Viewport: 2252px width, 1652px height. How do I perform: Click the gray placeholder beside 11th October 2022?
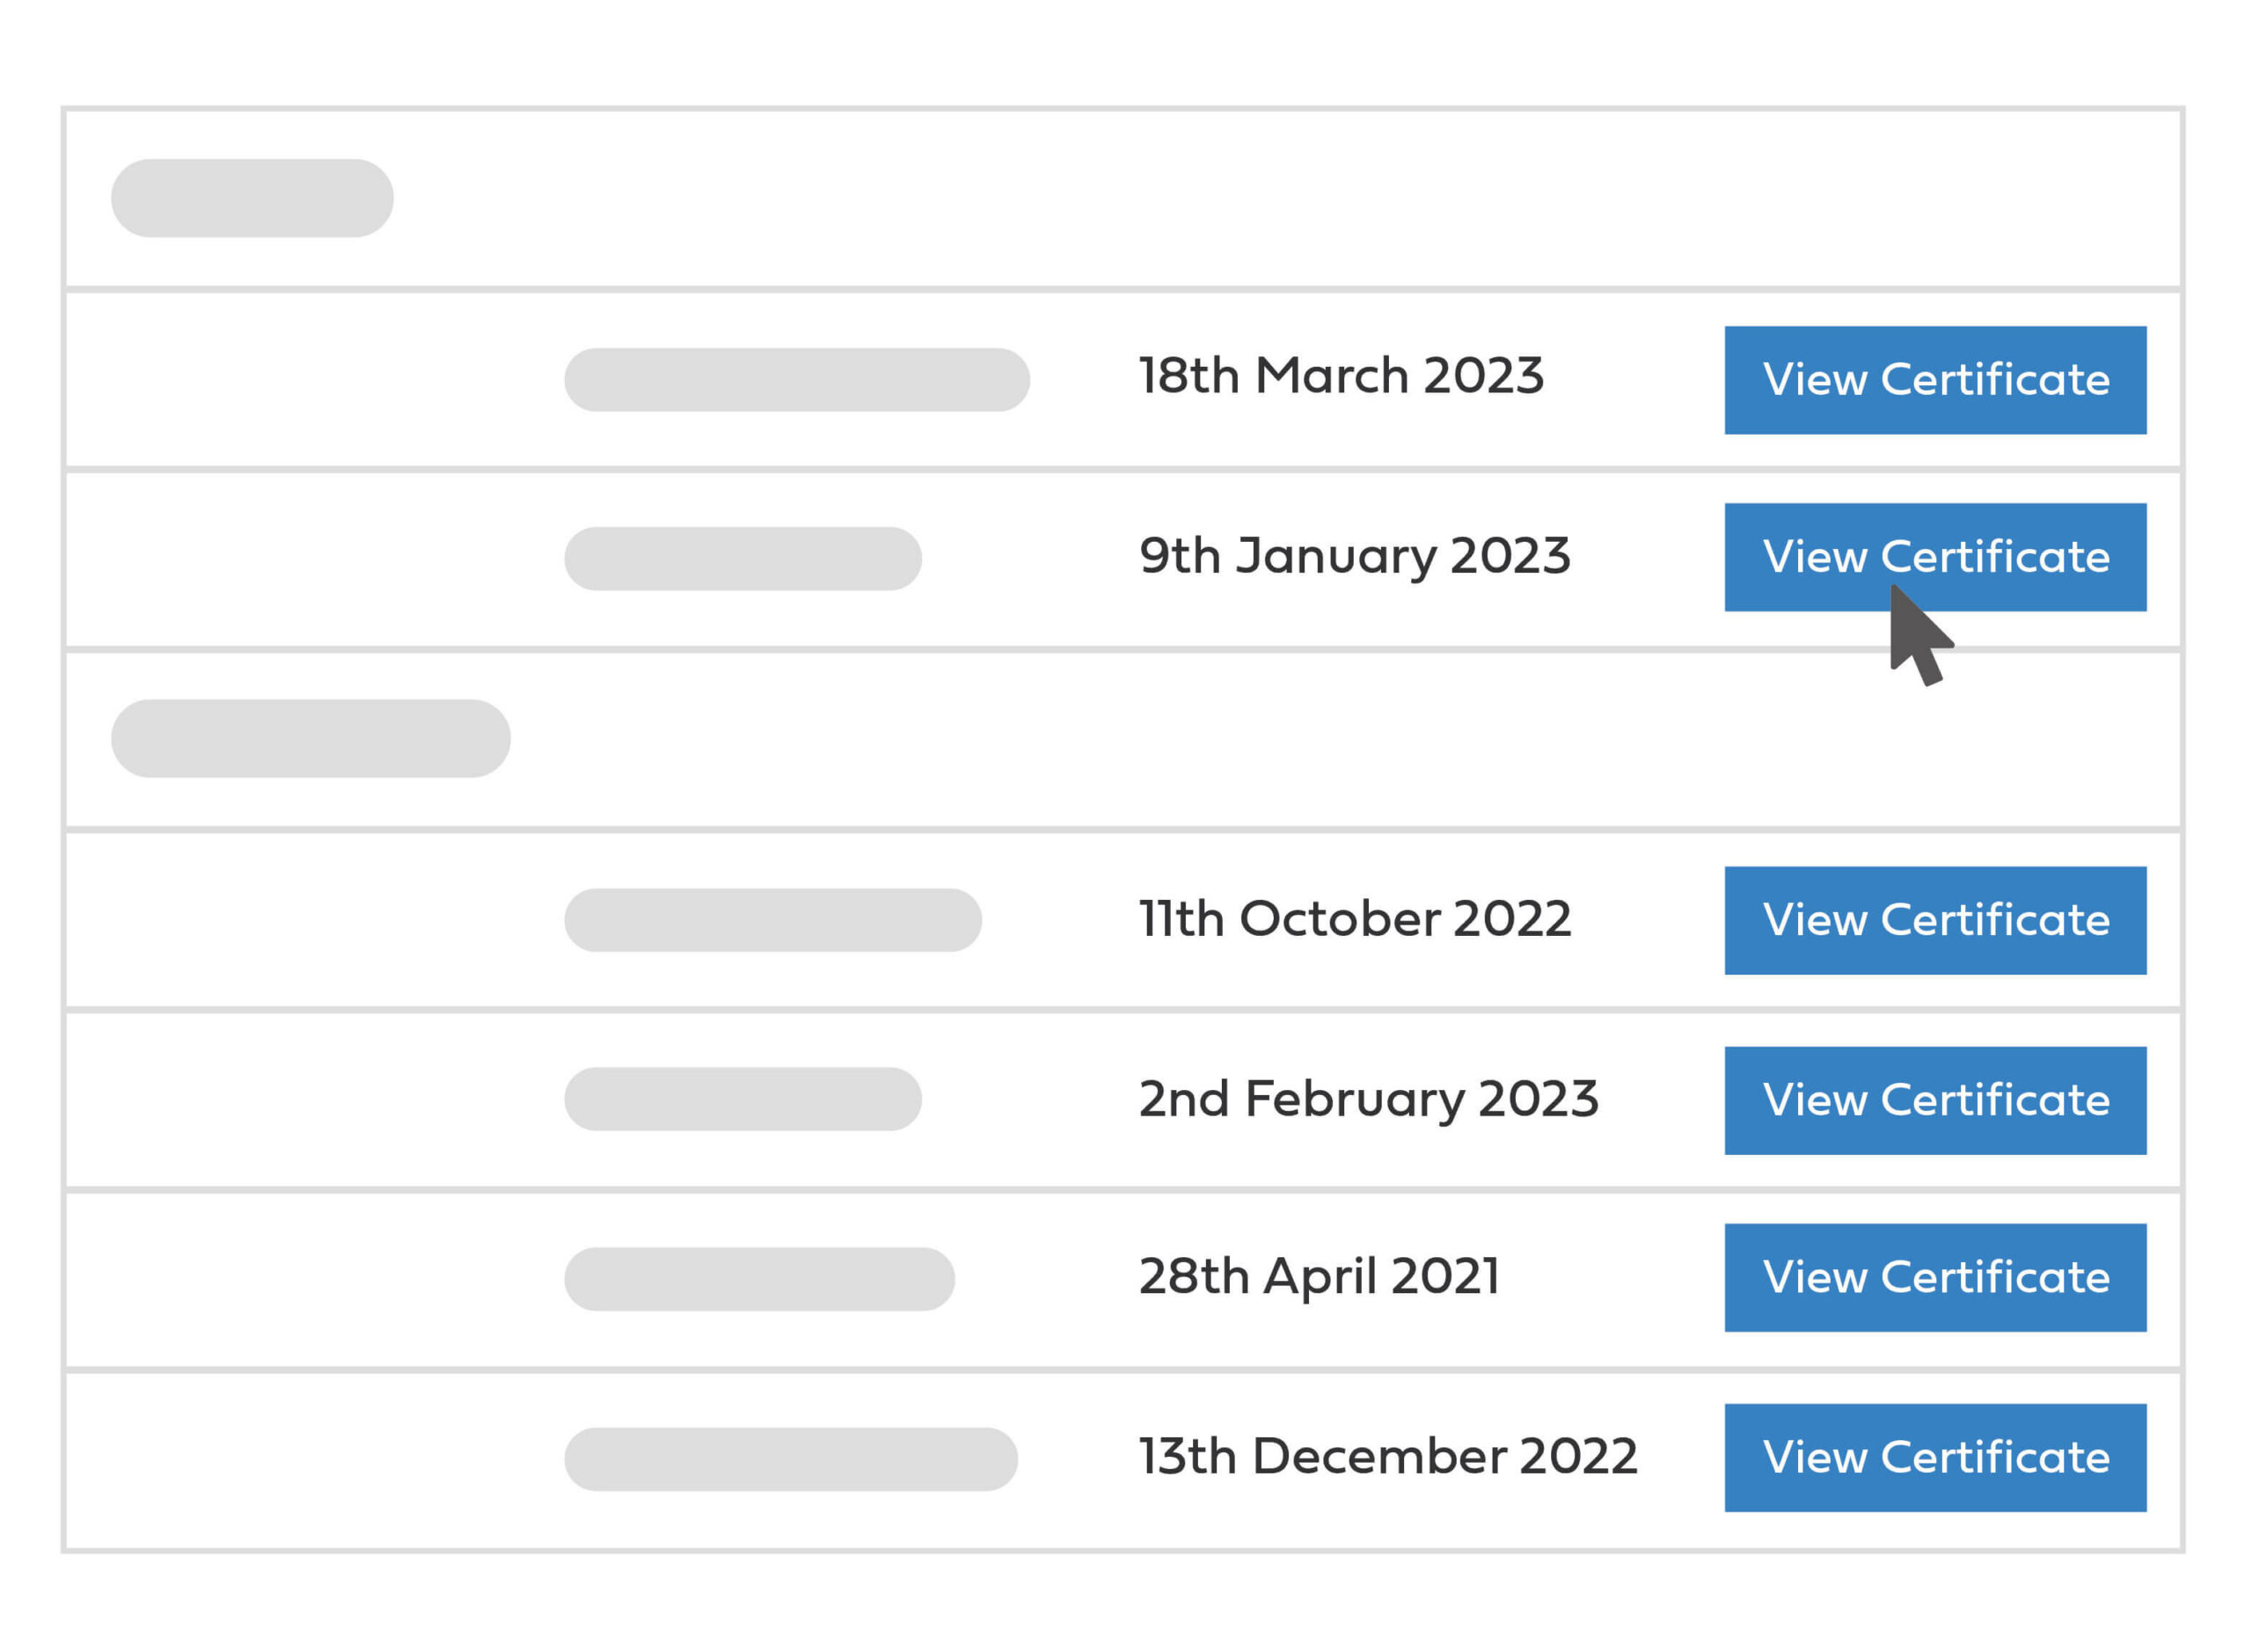click(773, 920)
